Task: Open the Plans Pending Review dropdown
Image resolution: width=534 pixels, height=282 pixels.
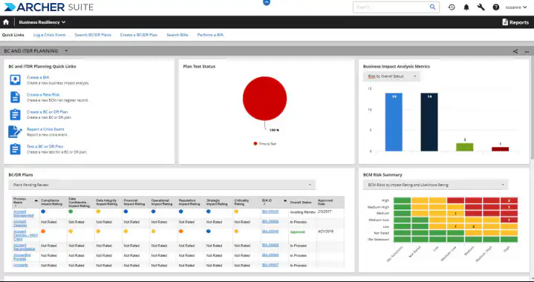Action: pyautogui.click(x=162, y=185)
